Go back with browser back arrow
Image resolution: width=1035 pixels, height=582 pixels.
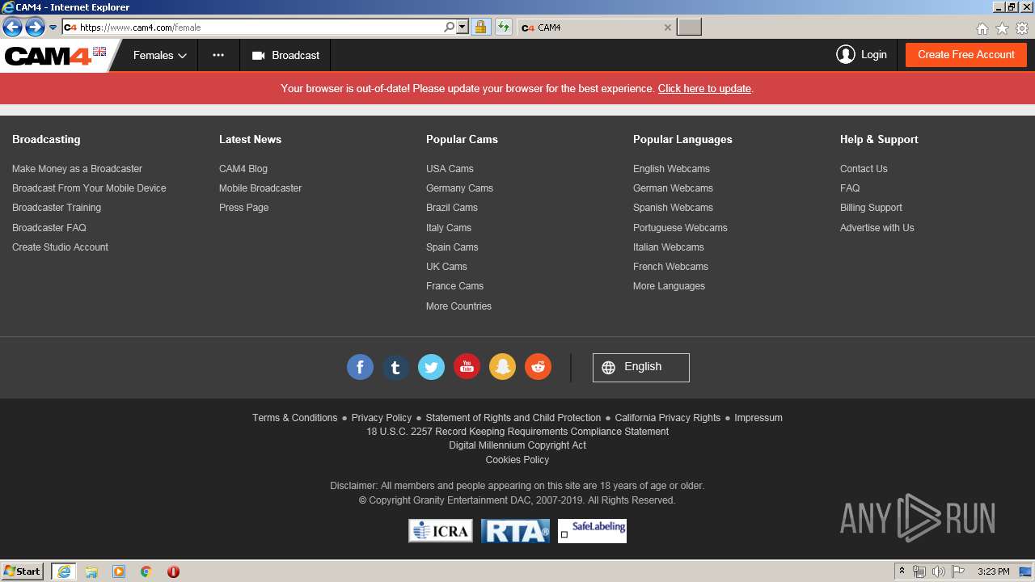(x=12, y=27)
